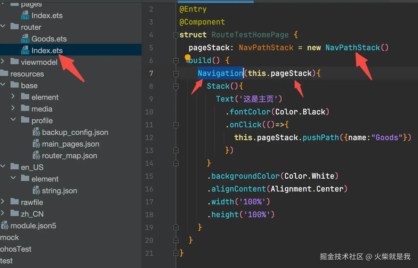Fold the Navigation block at line 7
Screen dimensions: 418x268
(176, 74)
